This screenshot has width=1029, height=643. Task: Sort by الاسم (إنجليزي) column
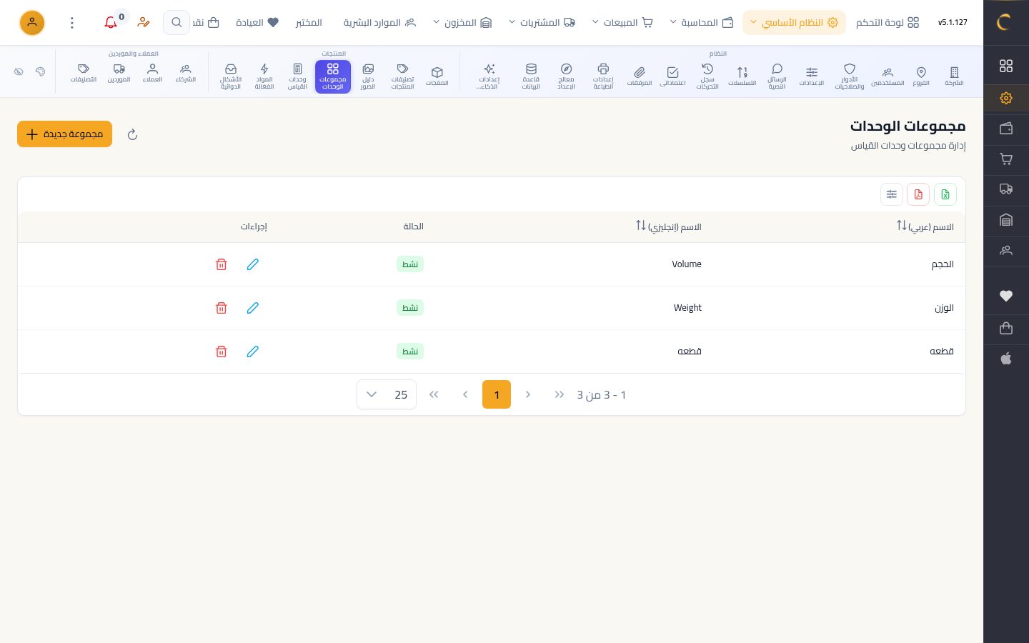[x=669, y=226]
